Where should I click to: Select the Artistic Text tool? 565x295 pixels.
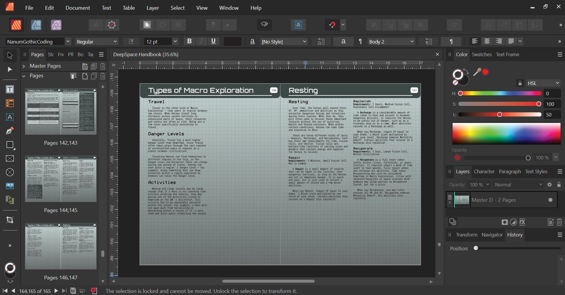[x=10, y=117]
